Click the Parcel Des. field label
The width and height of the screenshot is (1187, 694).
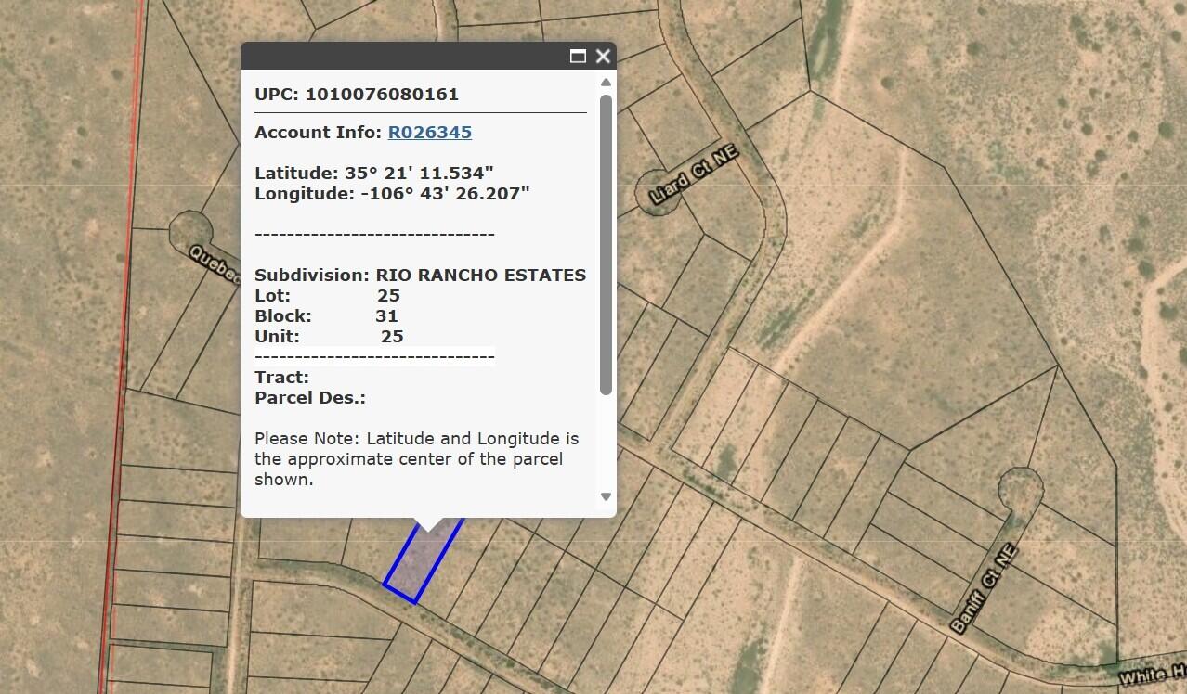tap(310, 397)
